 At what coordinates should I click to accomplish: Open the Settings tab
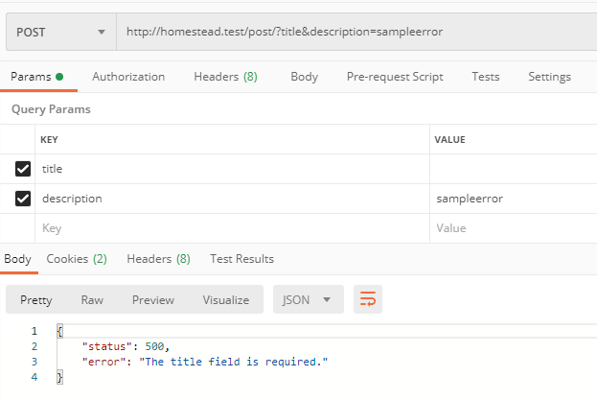(x=549, y=77)
